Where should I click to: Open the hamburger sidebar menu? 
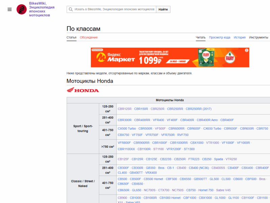pos(10,9)
